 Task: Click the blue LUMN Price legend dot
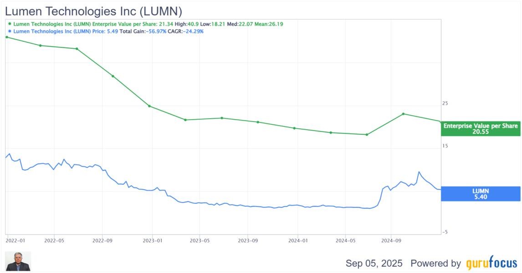pos(10,31)
